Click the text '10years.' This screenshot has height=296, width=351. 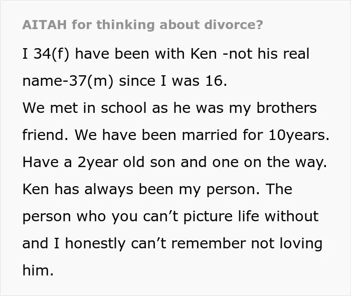(299, 135)
